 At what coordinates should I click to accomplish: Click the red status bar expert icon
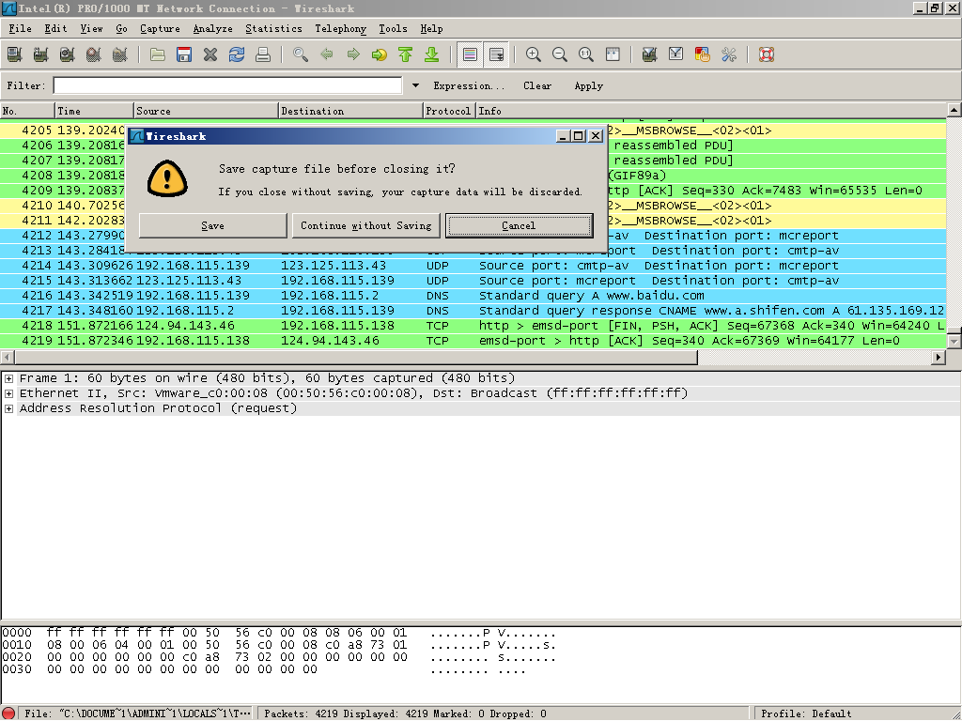coord(8,713)
